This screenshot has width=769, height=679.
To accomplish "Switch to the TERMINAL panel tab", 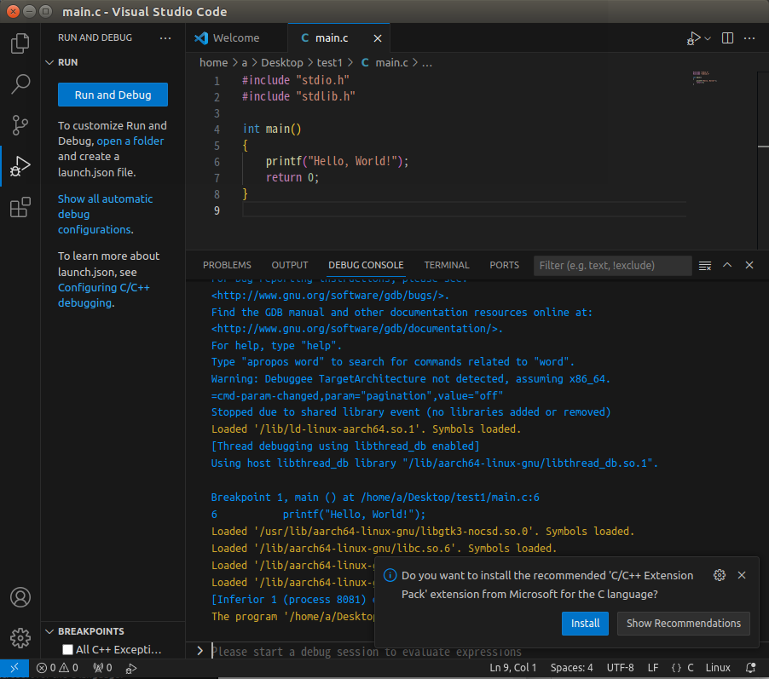I will (x=446, y=265).
